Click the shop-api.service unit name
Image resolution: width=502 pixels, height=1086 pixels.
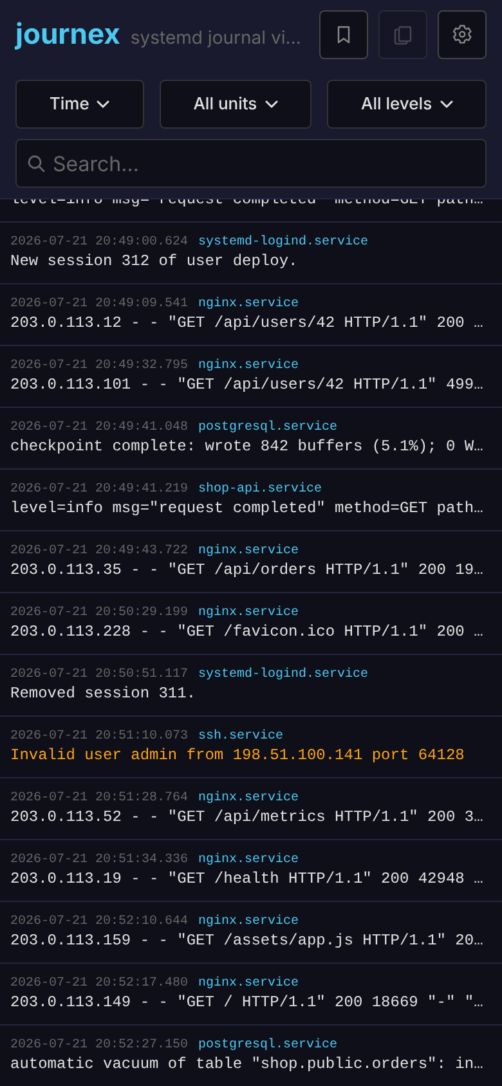[260, 488]
